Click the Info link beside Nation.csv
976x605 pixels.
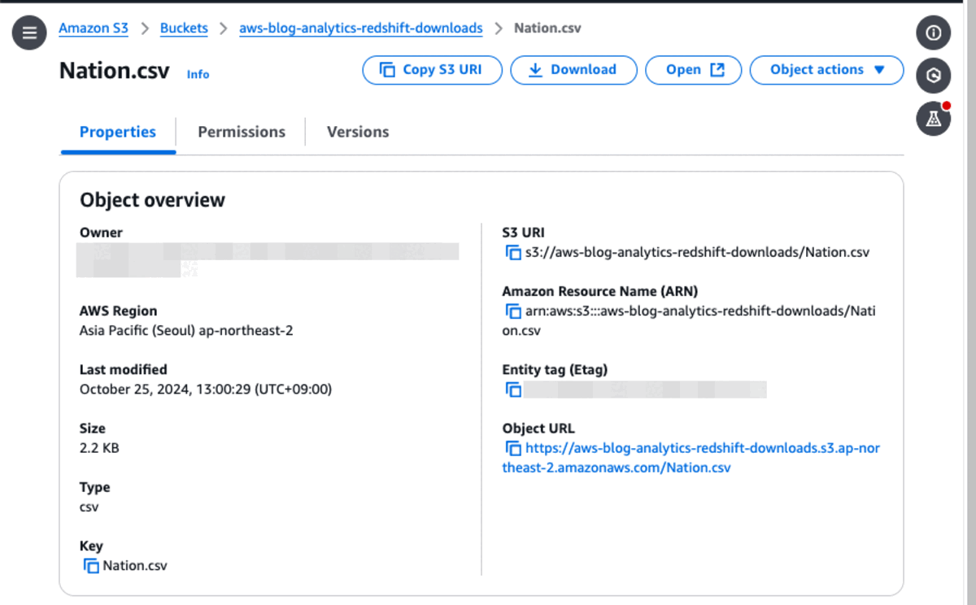[198, 74]
